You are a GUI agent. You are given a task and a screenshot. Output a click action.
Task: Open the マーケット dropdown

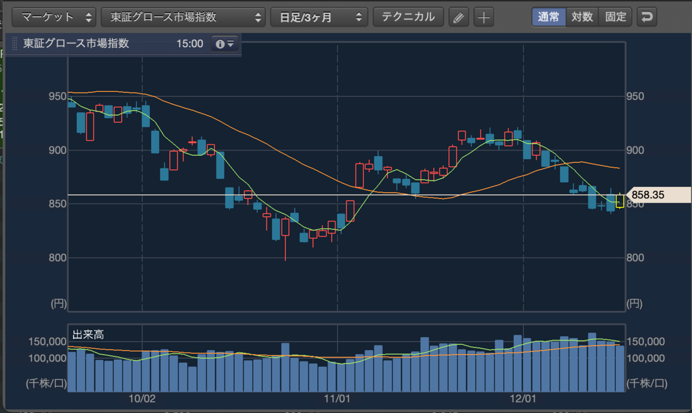coord(54,17)
